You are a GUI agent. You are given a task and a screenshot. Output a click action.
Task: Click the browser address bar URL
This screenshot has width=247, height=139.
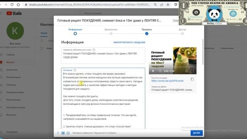(90, 5)
